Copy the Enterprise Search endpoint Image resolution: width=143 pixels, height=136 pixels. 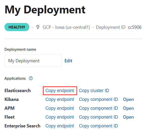[x=60, y=126]
